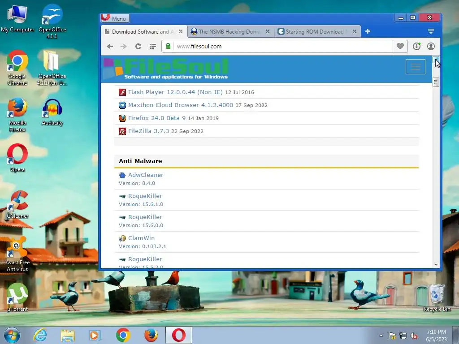Click page scrollbar down arrow
The height and width of the screenshot is (344, 459).
(436, 264)
